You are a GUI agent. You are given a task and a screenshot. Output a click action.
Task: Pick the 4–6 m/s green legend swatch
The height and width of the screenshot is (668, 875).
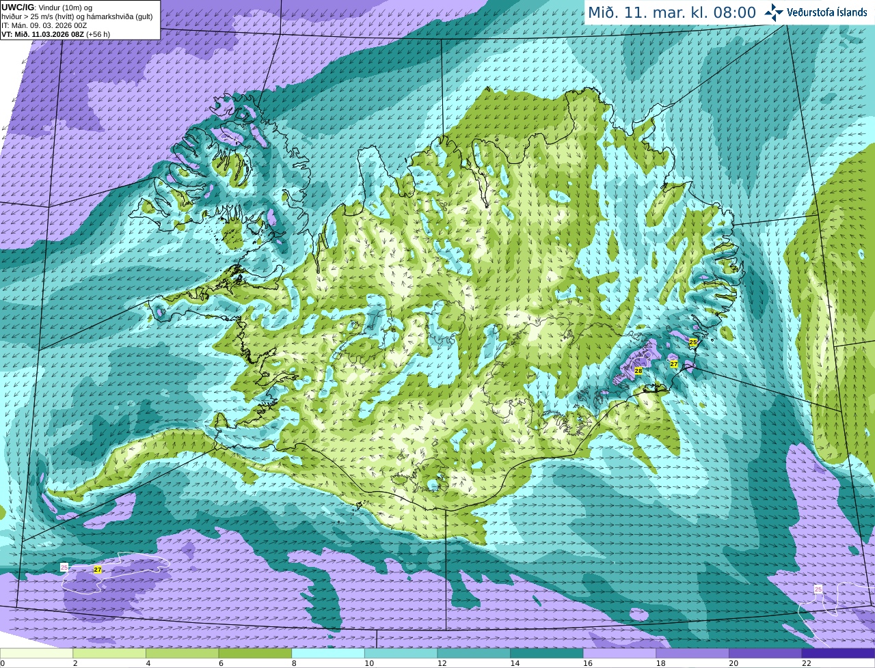coord(183,654)
